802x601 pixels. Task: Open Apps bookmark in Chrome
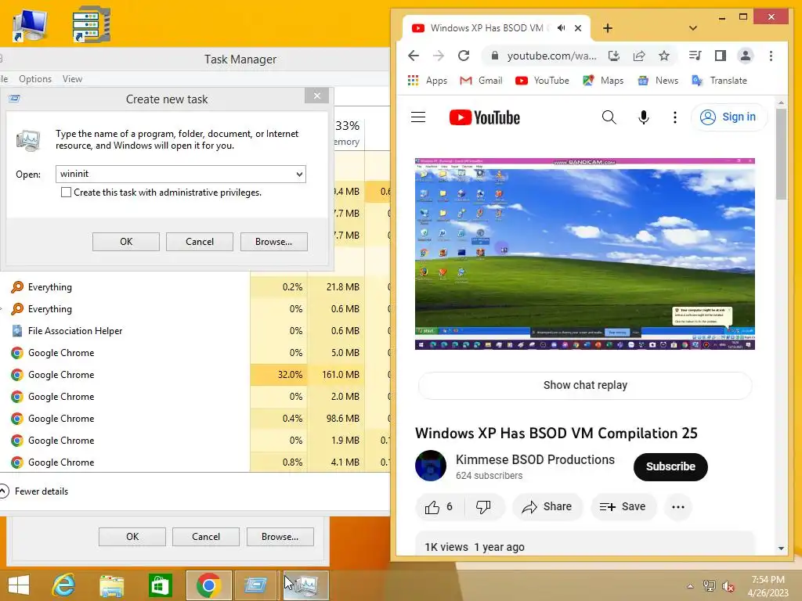pos(427,81)
